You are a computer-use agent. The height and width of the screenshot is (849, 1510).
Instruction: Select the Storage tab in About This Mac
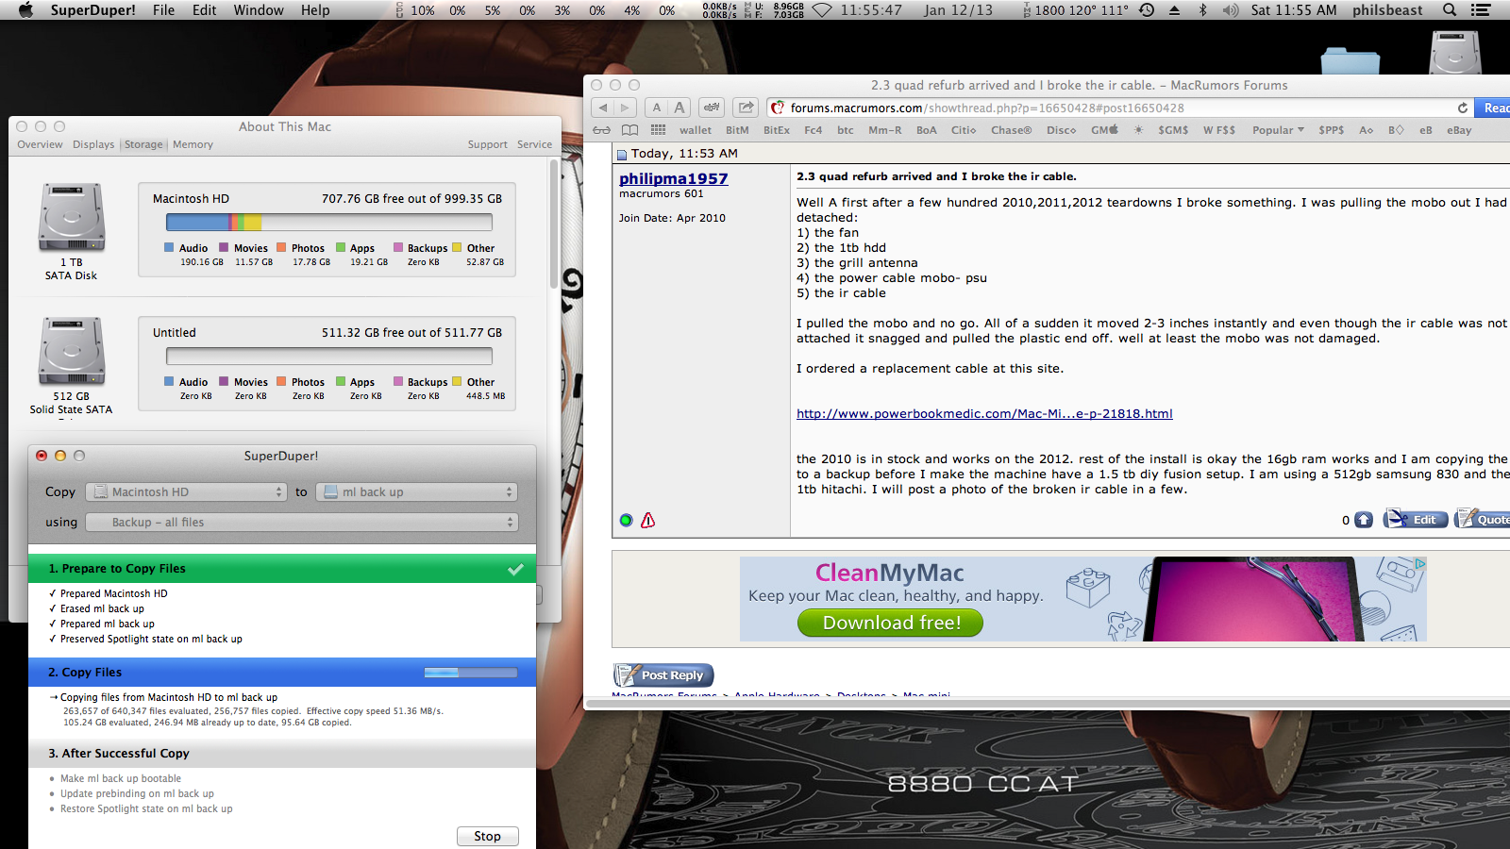coord(143,144)
